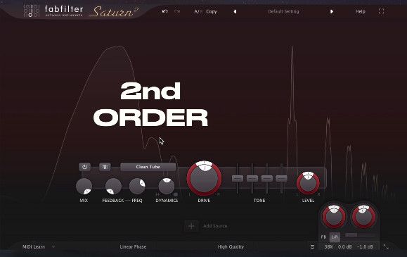Open the MIDI Learn dropdown arrow
Screen dimensions: 407x257
click(53, 247)
